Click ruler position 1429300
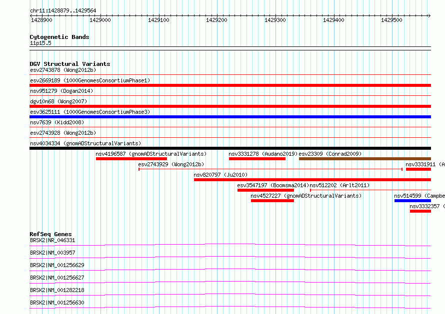Screen dimensions: 445x314 pyautogui.click(x=275, y=20)
